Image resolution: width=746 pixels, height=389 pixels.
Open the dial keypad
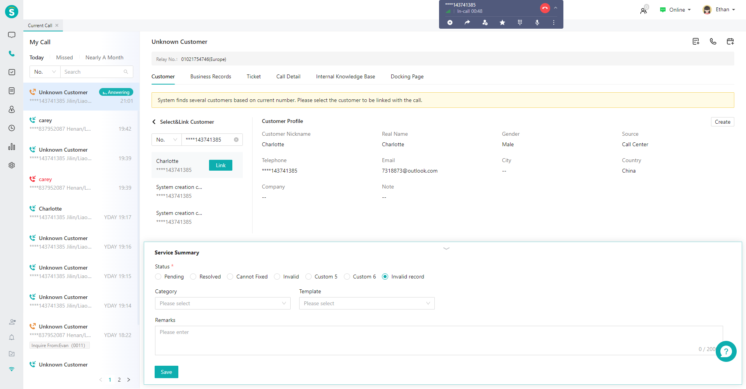click(x=520, y=22)
